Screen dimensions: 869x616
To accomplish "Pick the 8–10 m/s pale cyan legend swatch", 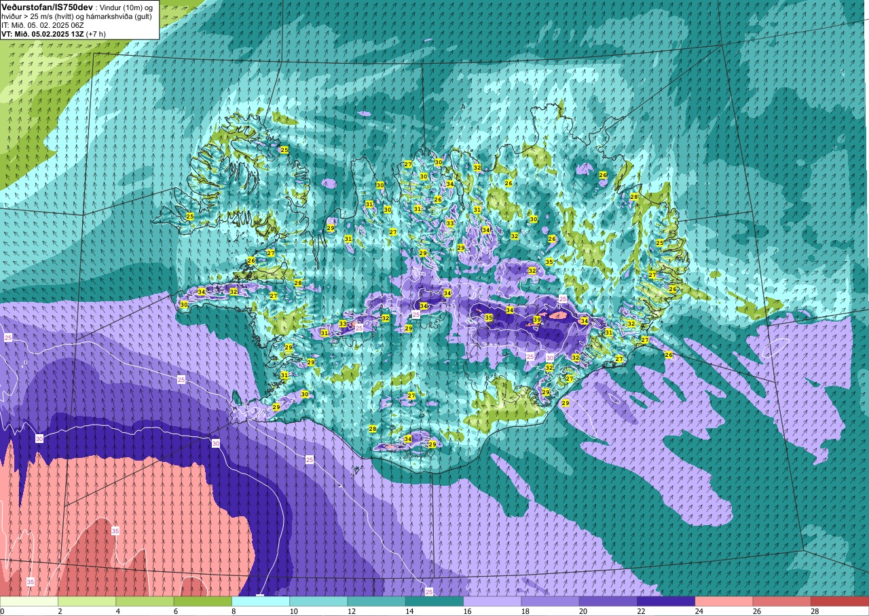I will (261, 601).
